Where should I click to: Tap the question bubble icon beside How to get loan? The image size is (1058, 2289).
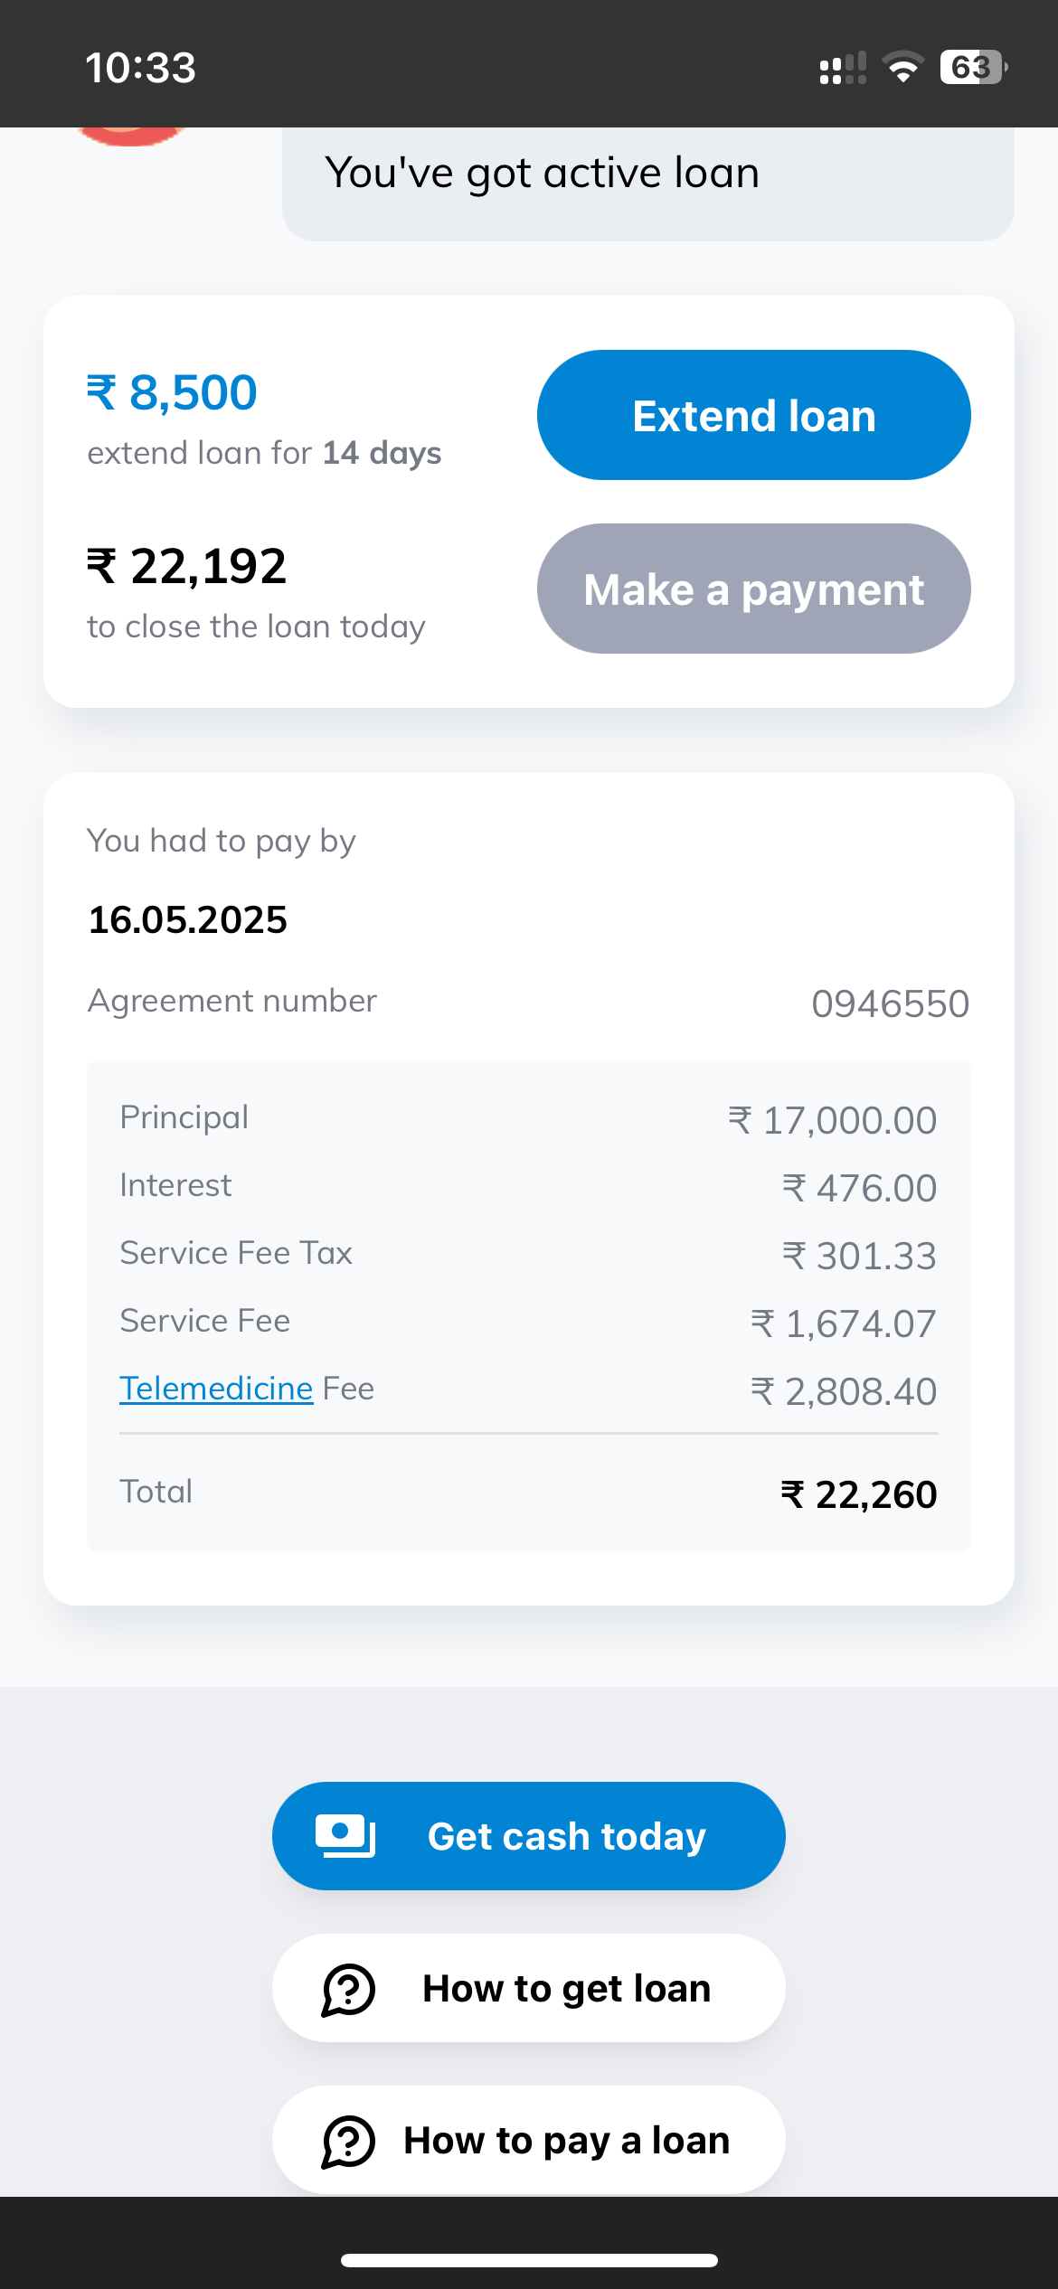pyautogui.click(x=348, y=1989)
